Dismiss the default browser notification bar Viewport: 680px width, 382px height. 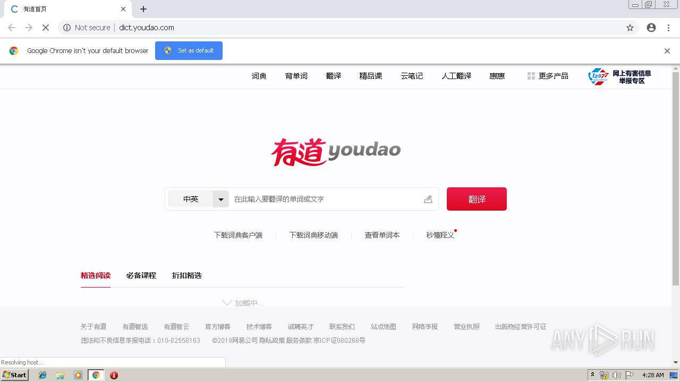pyautogui.click(x=667, y=51)
